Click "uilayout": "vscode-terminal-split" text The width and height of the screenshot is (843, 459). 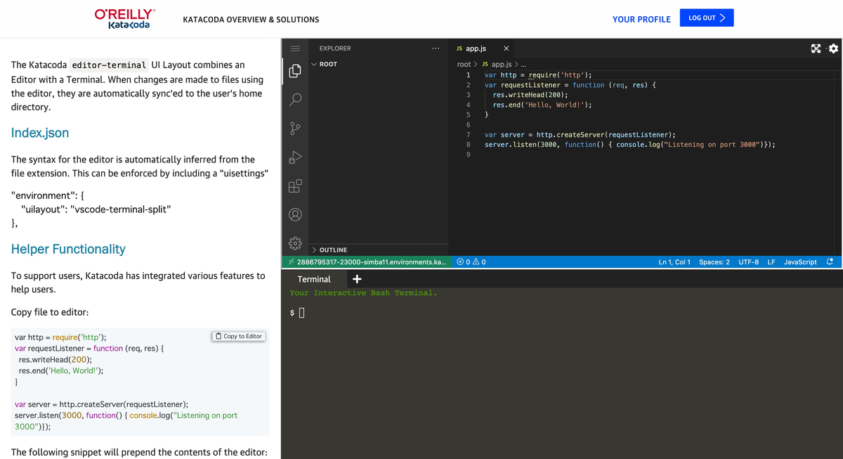coord(96,209)
